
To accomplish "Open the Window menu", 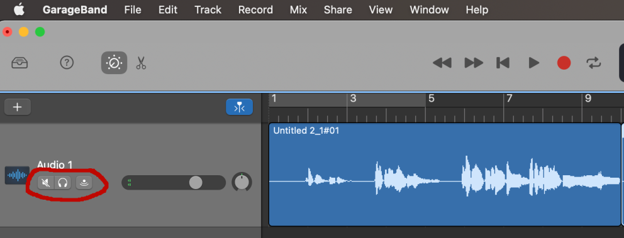I will point(430,9).
